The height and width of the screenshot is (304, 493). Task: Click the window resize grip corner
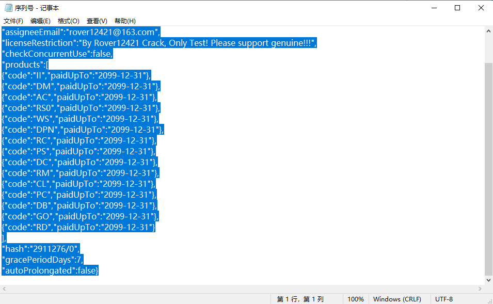(489, 301)
